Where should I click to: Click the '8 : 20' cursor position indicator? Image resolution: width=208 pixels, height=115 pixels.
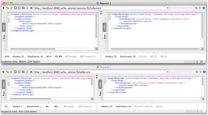click(200, 62)
